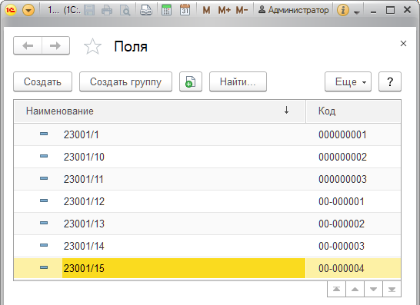Image resolution: width=420 pixels, height=305 pixels.
Task: Open the Calculator icon
Action: tap(166, 11)
